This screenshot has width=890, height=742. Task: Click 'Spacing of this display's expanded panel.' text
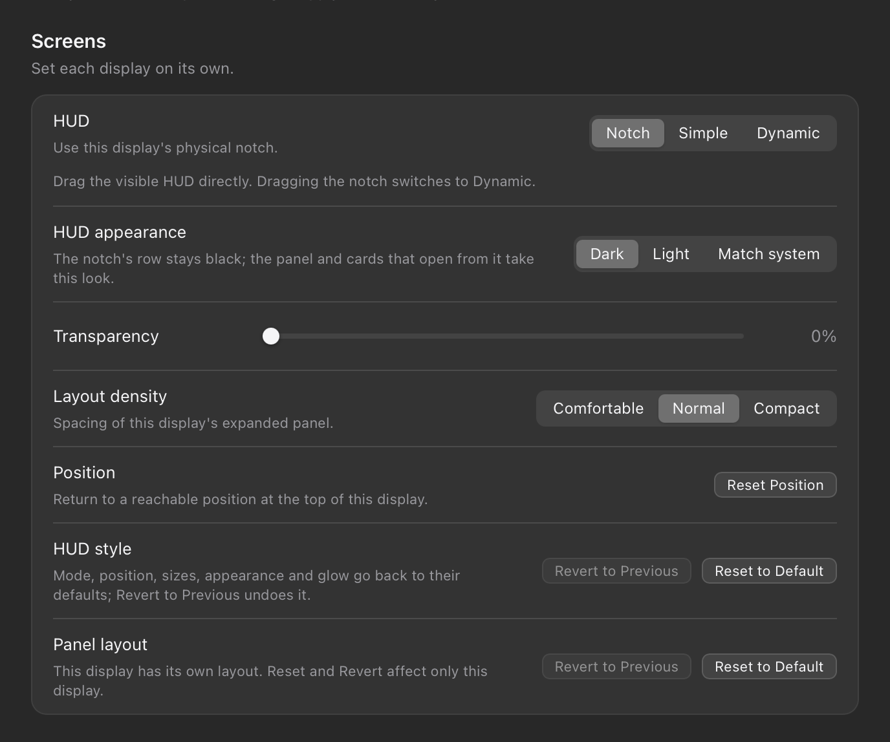193,423
